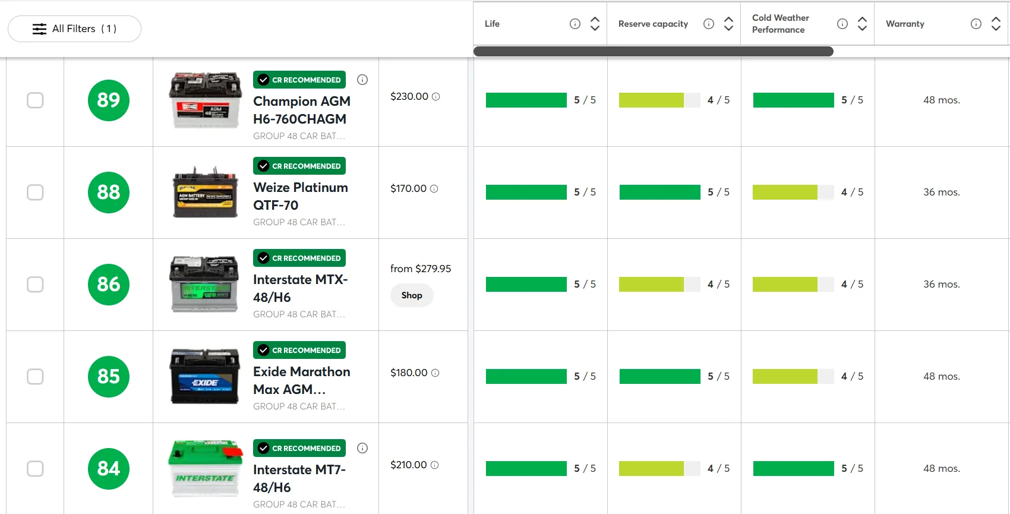Click info icon beside Interstate MT7's CR Recommended
The height and width of the screenshot is (514, 1010).
click(362, 448)
